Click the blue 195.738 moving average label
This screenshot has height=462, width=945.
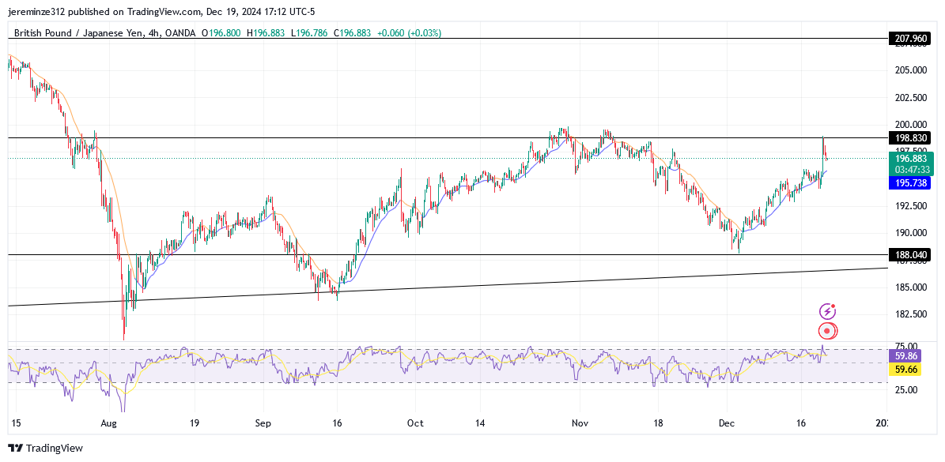911,184
